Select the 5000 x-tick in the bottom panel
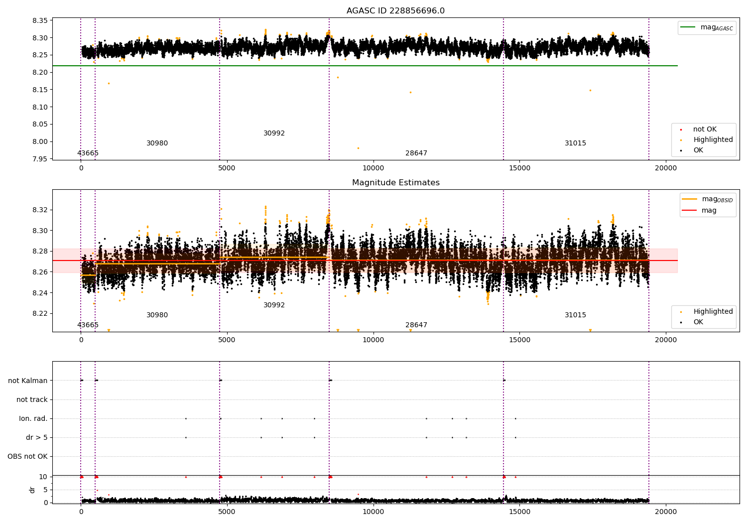Viewport: 747px width, 523px height. click(x=227, y=512)
